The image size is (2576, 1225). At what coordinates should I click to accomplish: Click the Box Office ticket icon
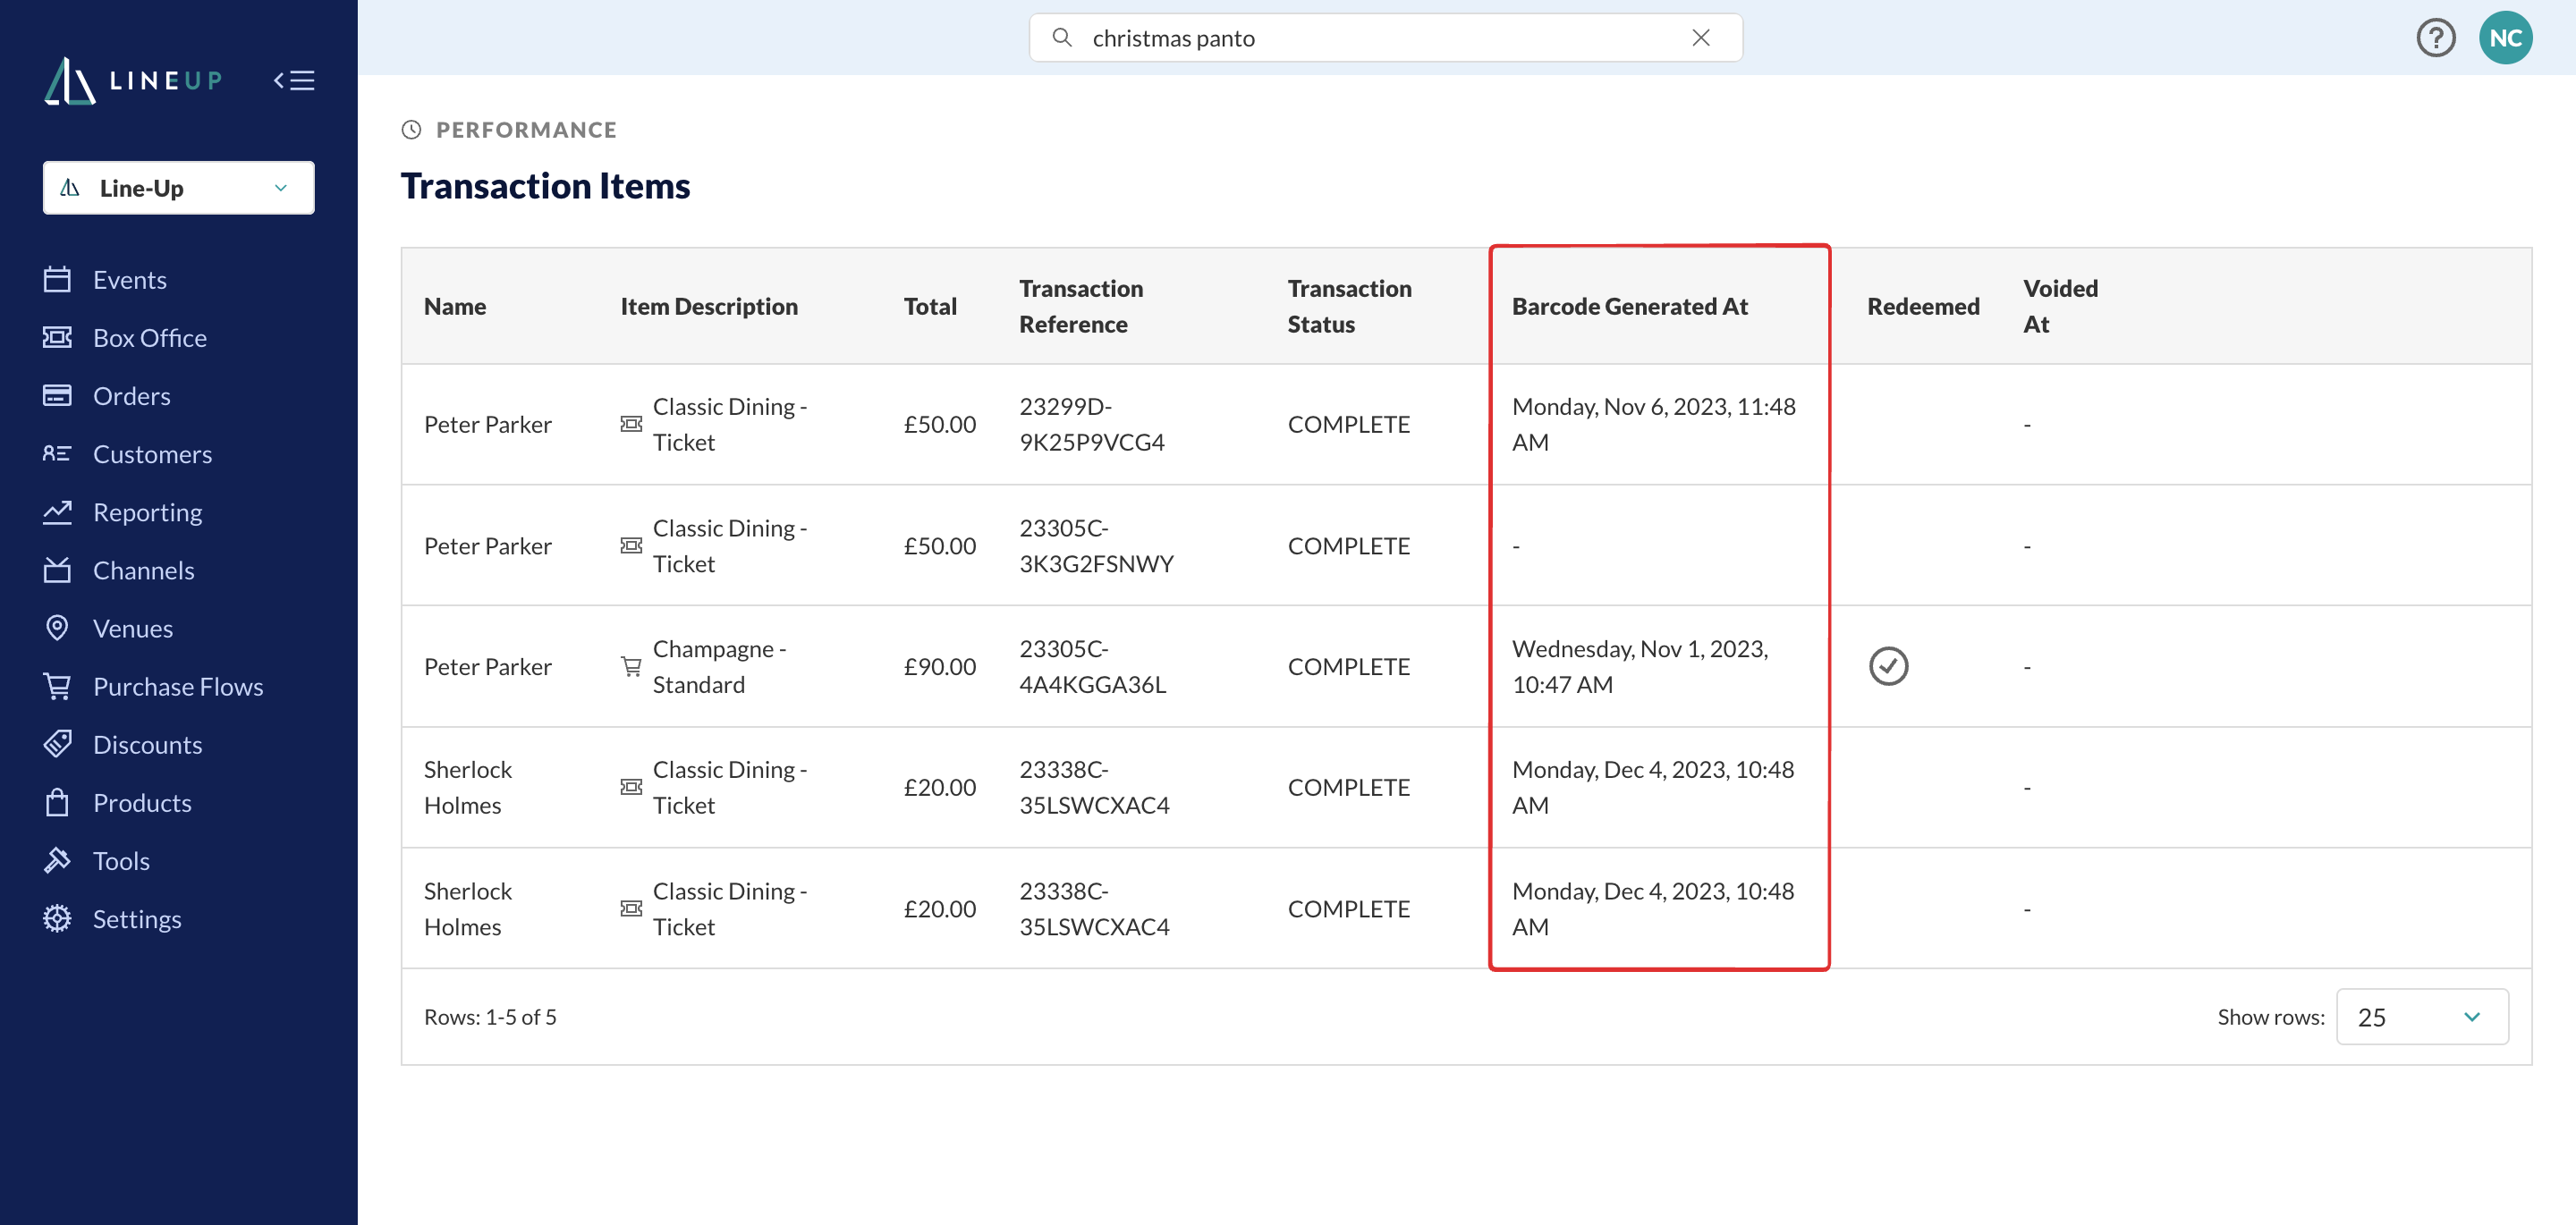[x=57, y=337]
